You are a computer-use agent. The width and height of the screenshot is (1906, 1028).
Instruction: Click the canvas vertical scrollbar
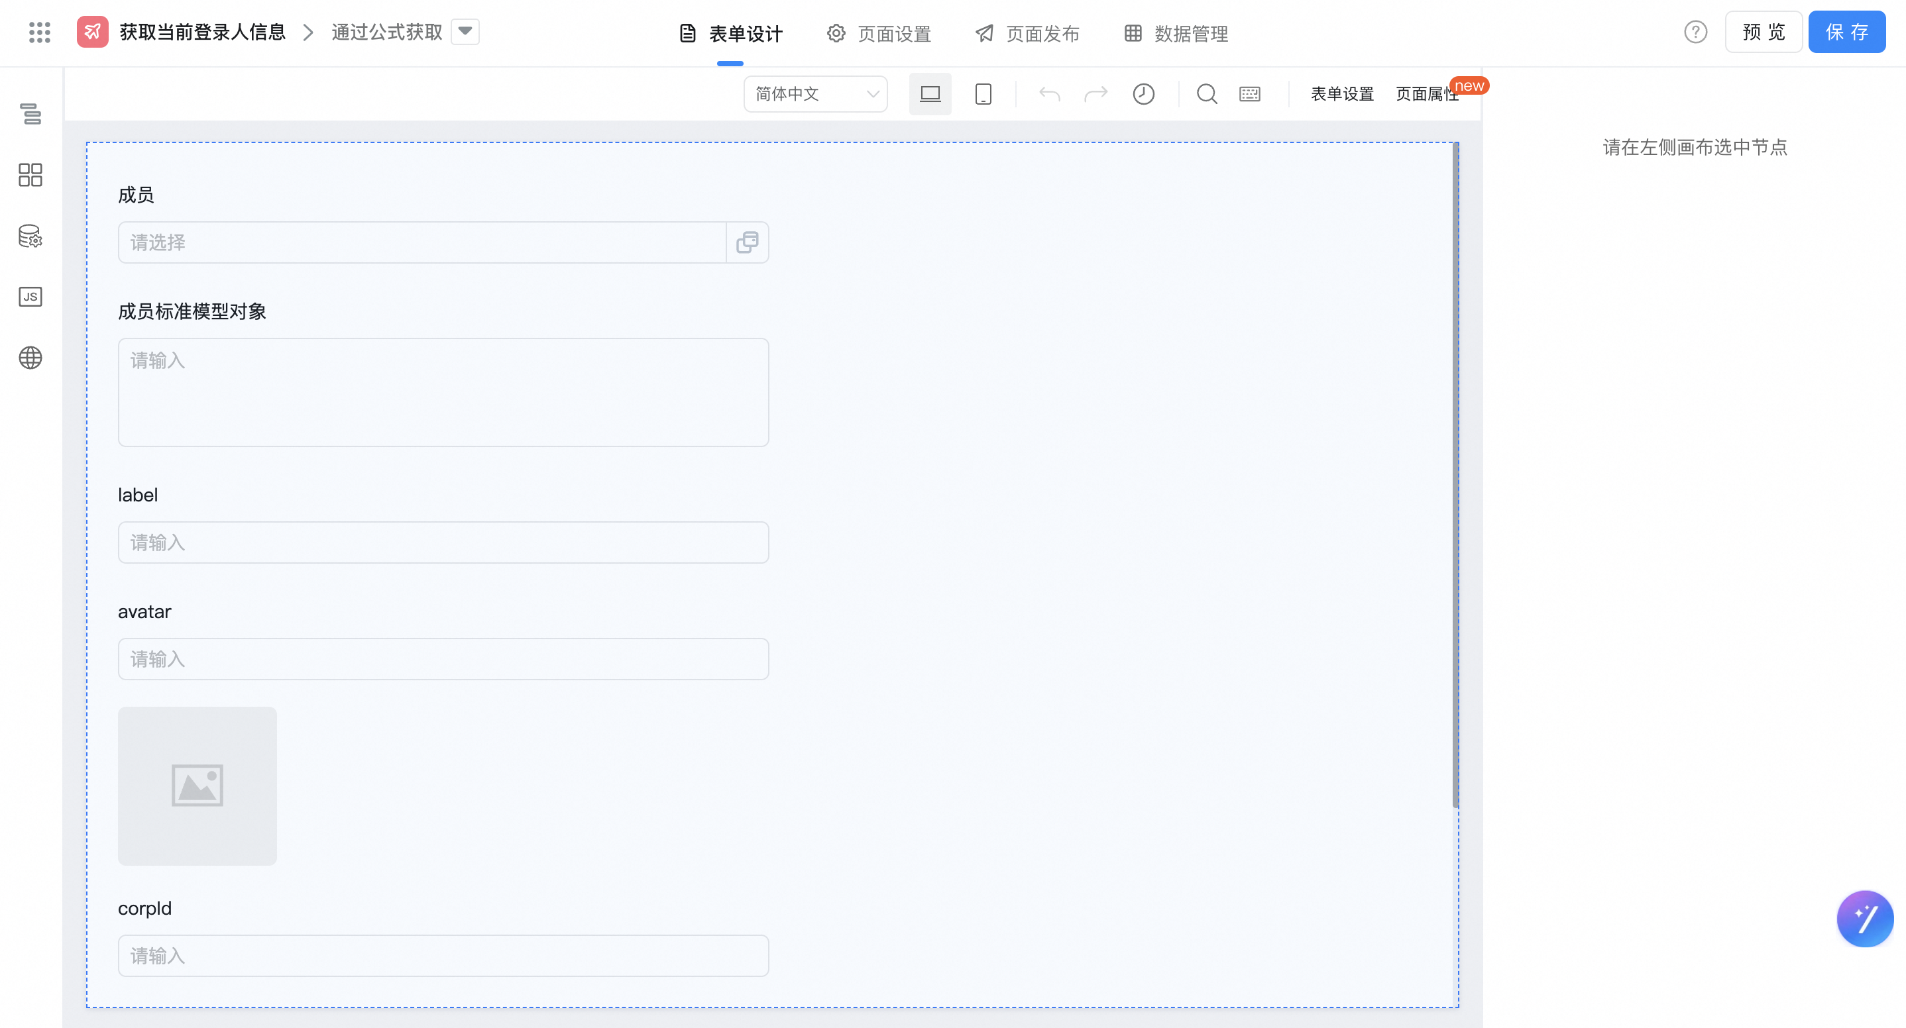tap(1456, 475)
